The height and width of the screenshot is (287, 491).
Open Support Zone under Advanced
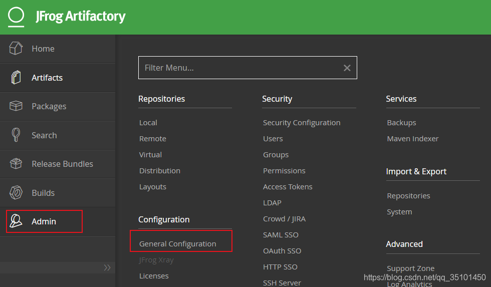[410, 268]
